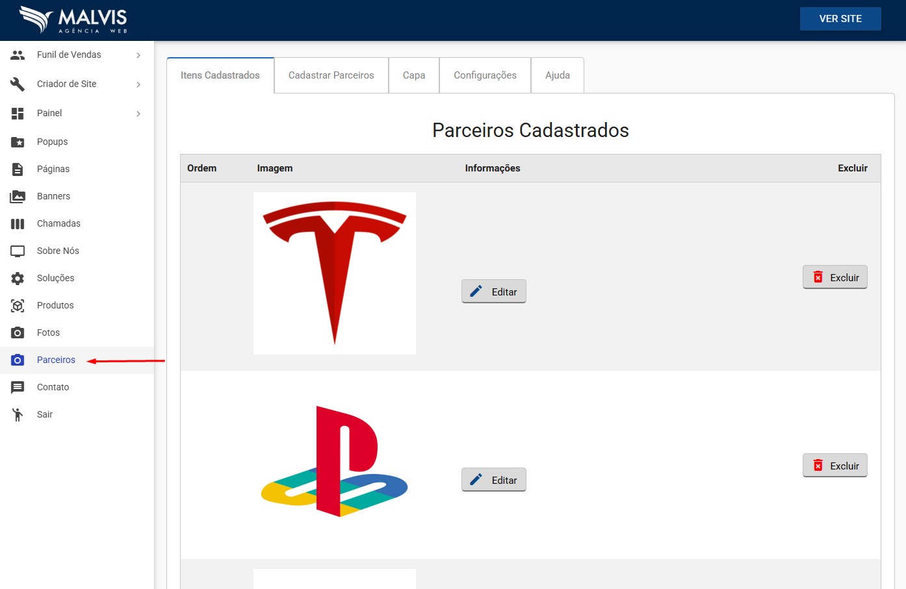
Task: Open Funil de Vendas menu item
Action: coord(77,55)
